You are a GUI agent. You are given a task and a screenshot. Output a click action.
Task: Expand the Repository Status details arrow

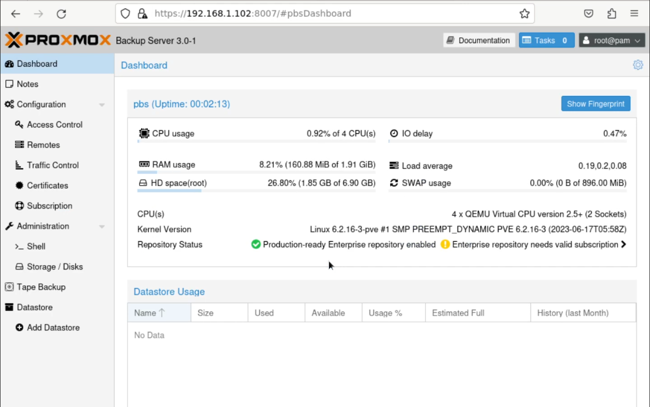(x=623, y=244)
